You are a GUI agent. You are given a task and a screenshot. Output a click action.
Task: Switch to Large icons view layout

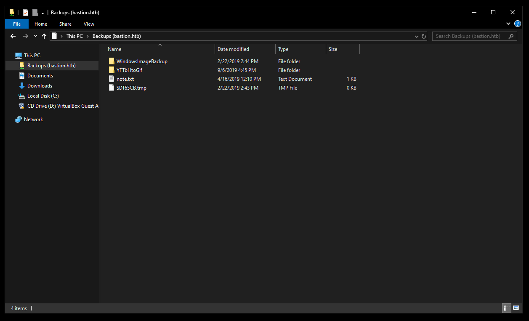coord(516,308)
